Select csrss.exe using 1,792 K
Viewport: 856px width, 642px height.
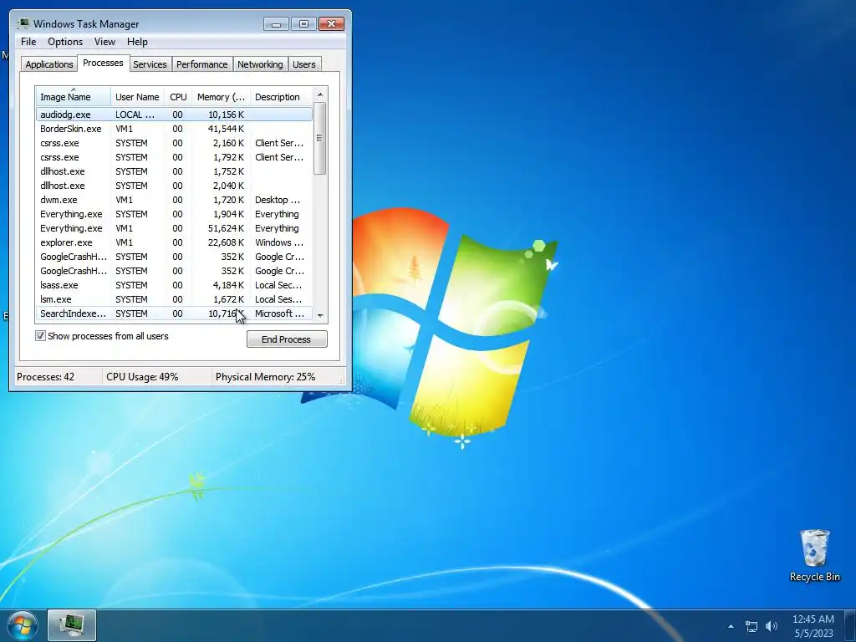tap(174, 157)
